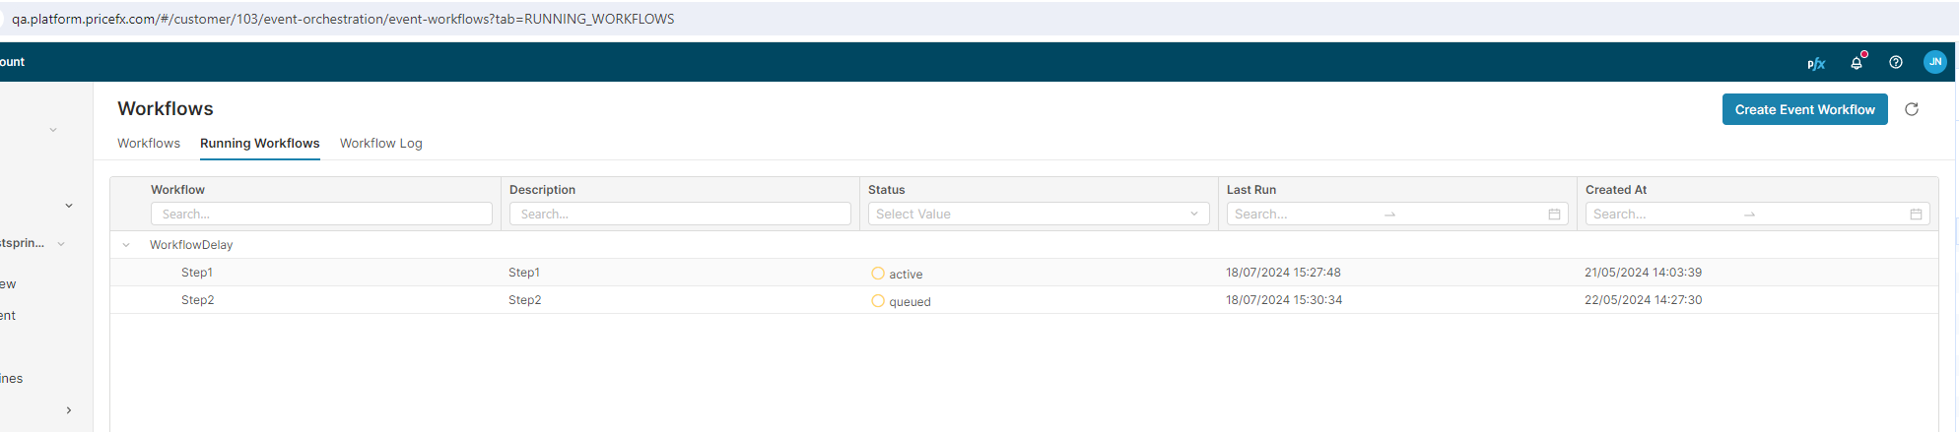
Task: Collapse the WorkflowDelay row group
Action: pos(126,245)
